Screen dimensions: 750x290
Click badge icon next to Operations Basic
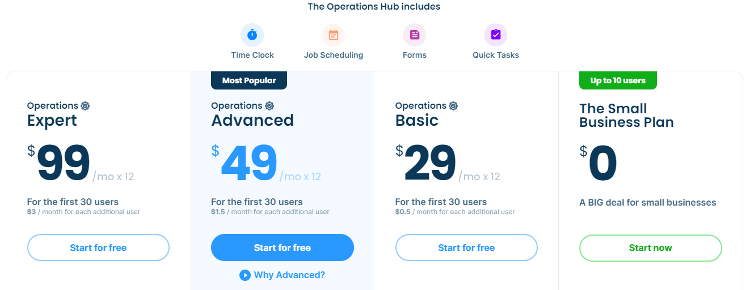click(453, 106)
